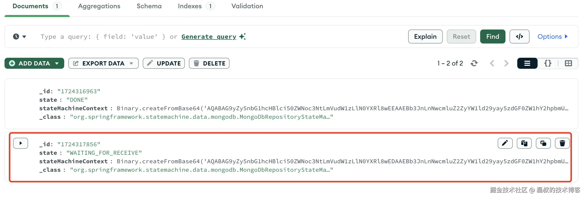Copy the document with clipboard icon
The height and width of the screenshot is (199, 586).
click(524, 143)
